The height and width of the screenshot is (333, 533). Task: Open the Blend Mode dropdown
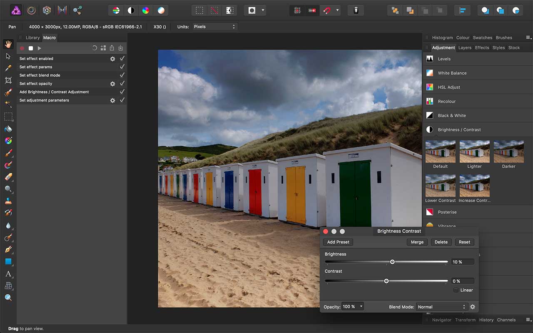pyautogui.click(x=442, y=307)
